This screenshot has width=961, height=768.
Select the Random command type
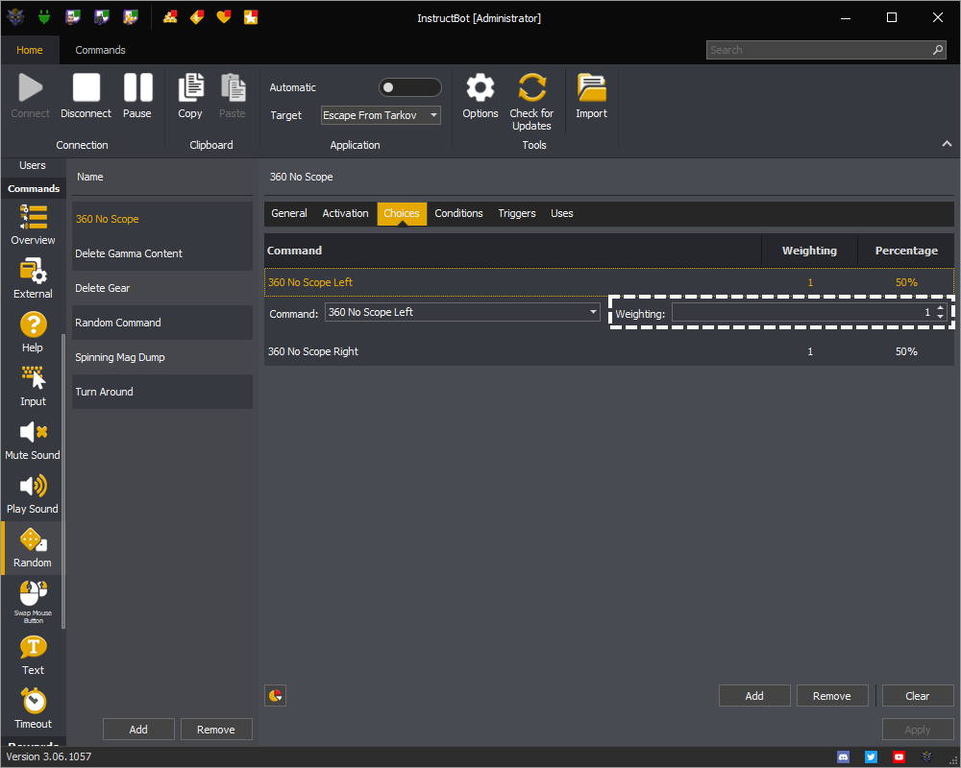point(33,548)
